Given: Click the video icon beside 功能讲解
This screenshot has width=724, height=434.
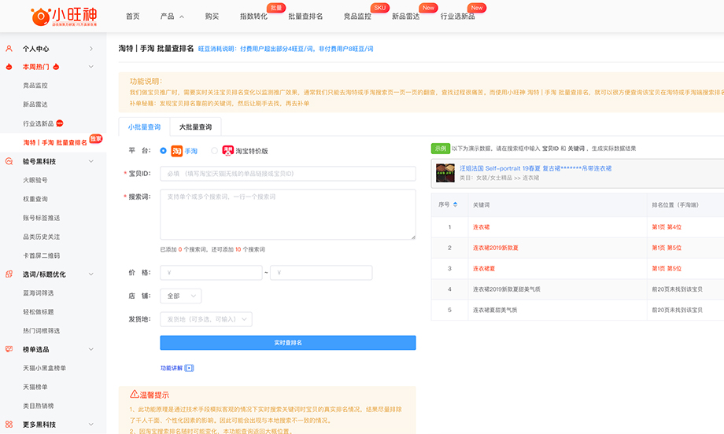Looking at the screenshot, I should click(x=190, y=368).
